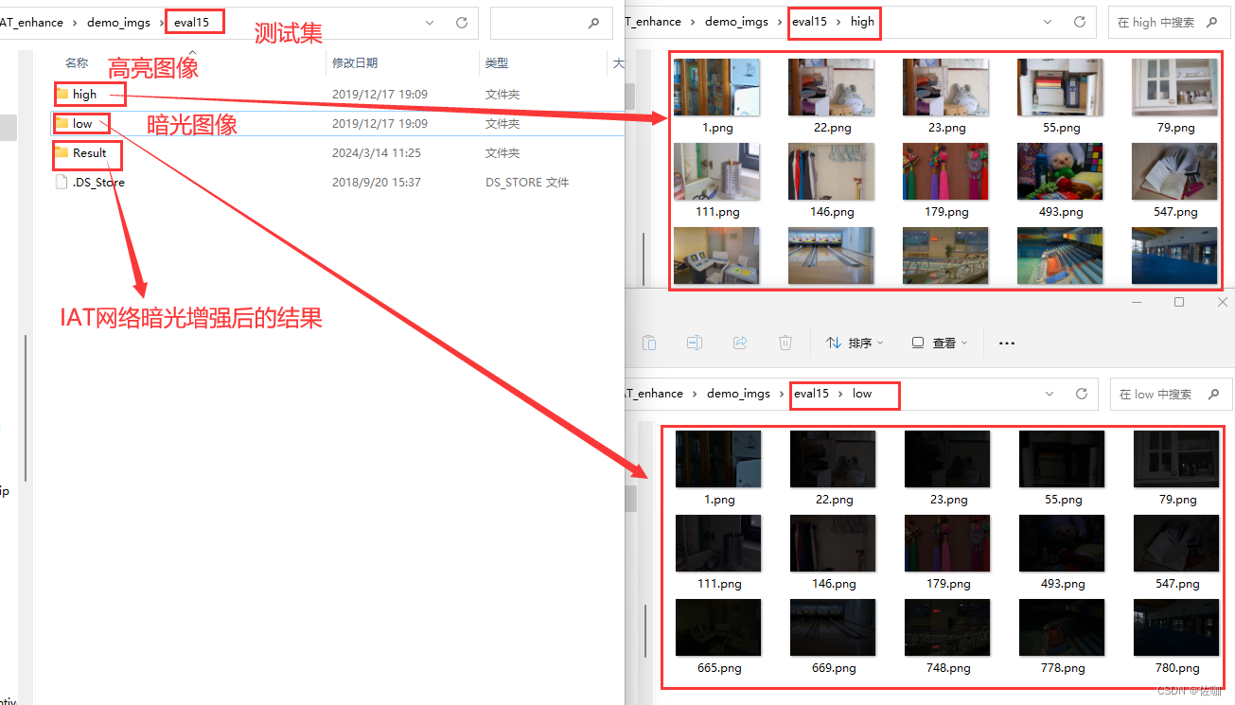Select the .DS_Store file
Image resolution: width=1235 pixels, height=705 pixels.
[97, 182]
